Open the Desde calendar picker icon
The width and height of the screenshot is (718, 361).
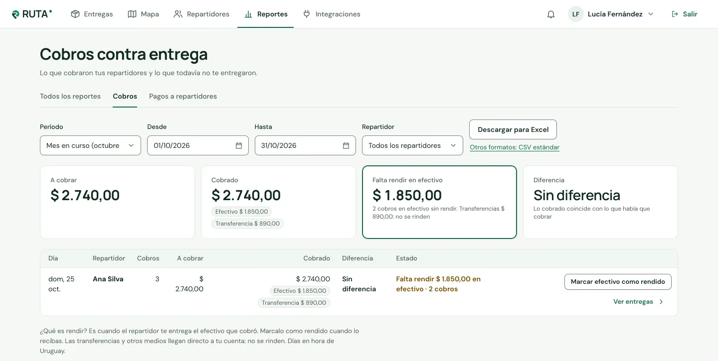click(x=239, y=145)
